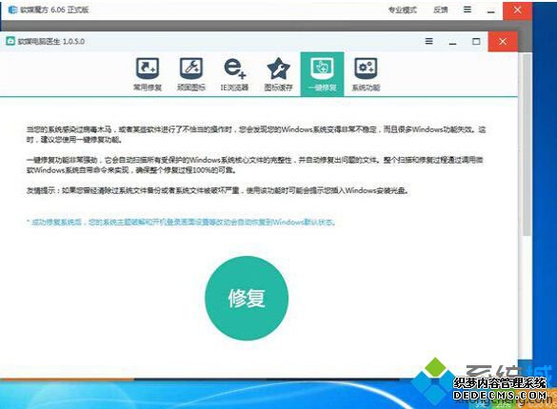
Task: Open hamburger menu in 软媒电脑医生 window
Action: coord(429,41)
